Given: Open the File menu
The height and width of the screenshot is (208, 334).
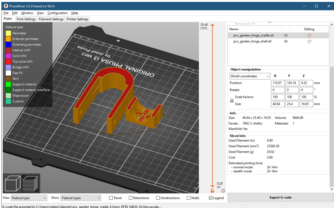Looking at the screenshot, I should [x=6, y=13].
